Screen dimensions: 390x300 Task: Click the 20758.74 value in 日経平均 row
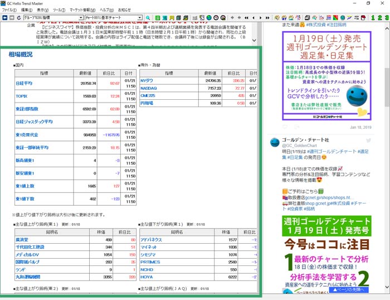pyautogui.click(x=88, y=84)
